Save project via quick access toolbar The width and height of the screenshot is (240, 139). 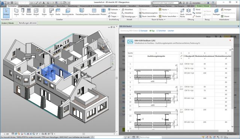[12, 3]
